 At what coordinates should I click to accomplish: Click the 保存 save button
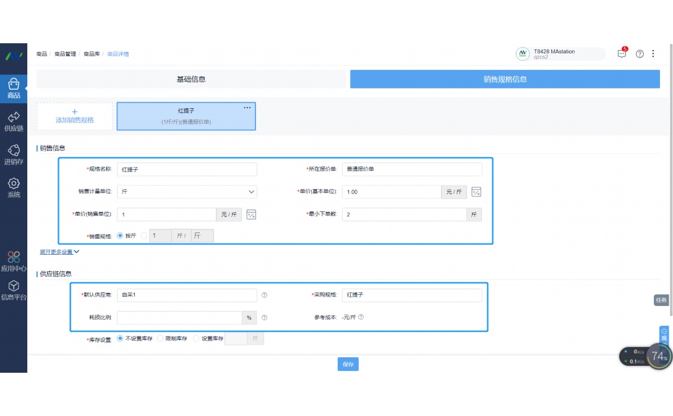pyautogui.click(x=348, y=364)
